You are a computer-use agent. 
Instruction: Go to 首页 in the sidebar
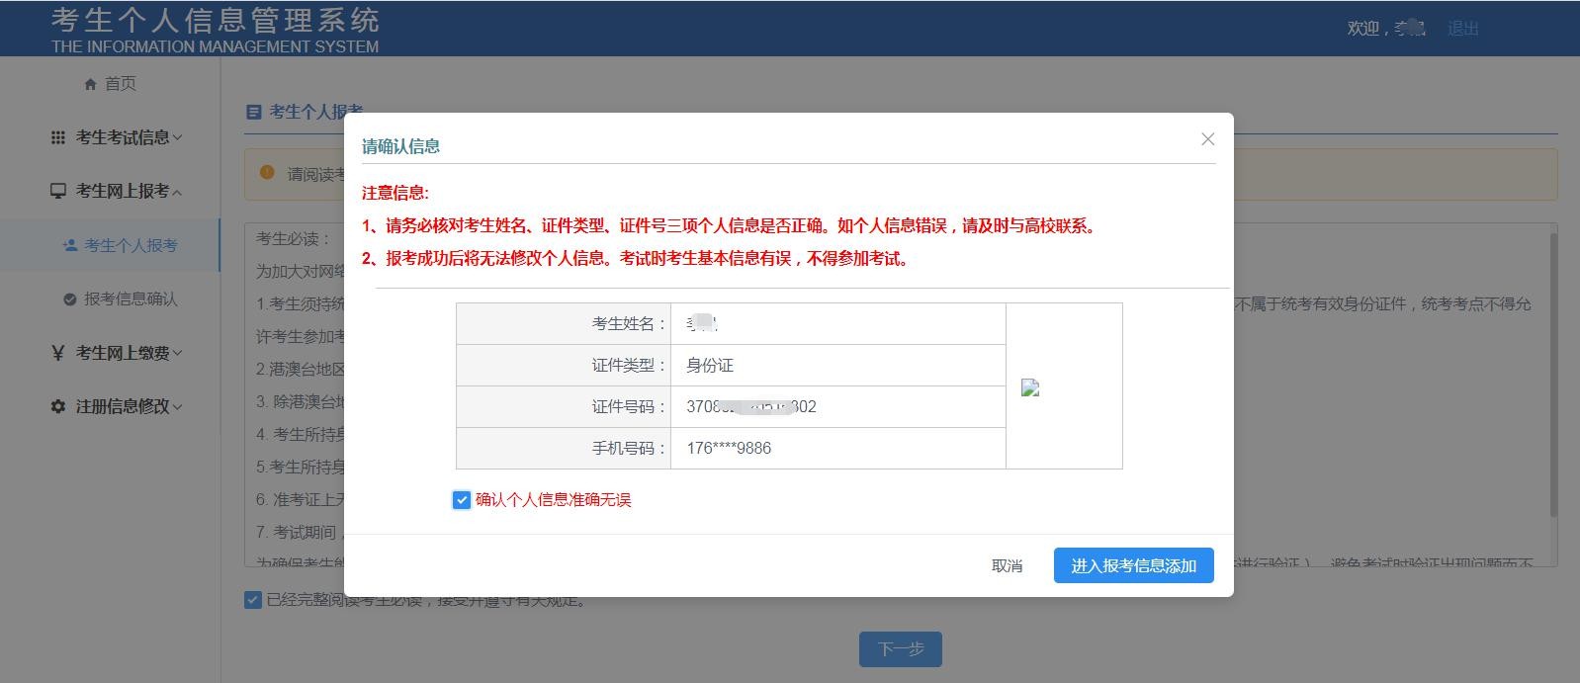120,84
